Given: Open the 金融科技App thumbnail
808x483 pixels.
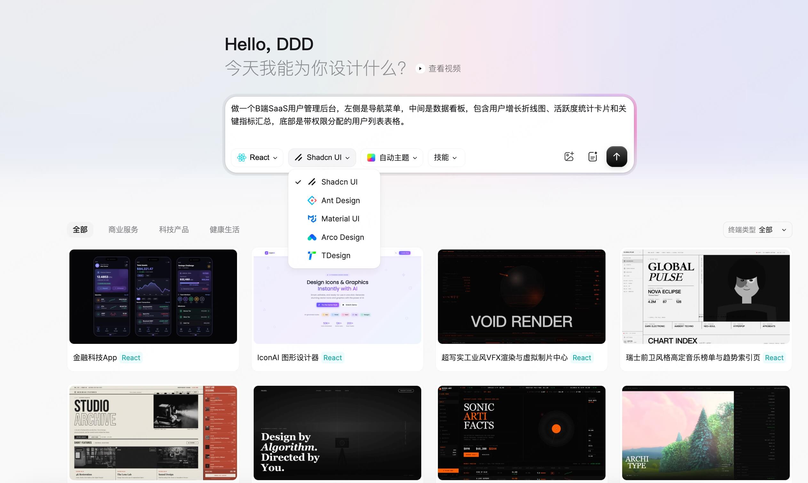Looking at the screenshot, I should point(153,297).
